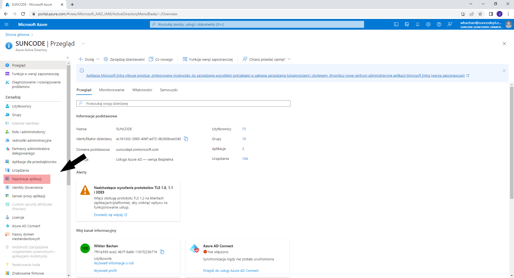Copy Wiktor Bachan's object ID
This screenshot has height=278, width=514.
pyautogui.click(x=162, y=252)
